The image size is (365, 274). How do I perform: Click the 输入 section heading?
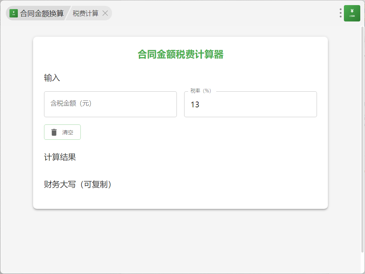pos(52,78)
